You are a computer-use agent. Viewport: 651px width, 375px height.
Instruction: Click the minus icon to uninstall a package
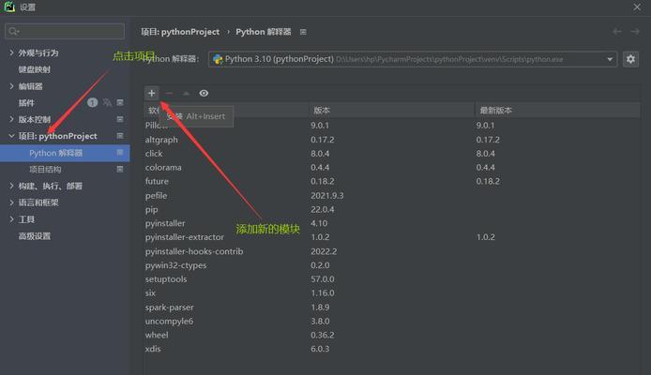(x=169, y=93)
